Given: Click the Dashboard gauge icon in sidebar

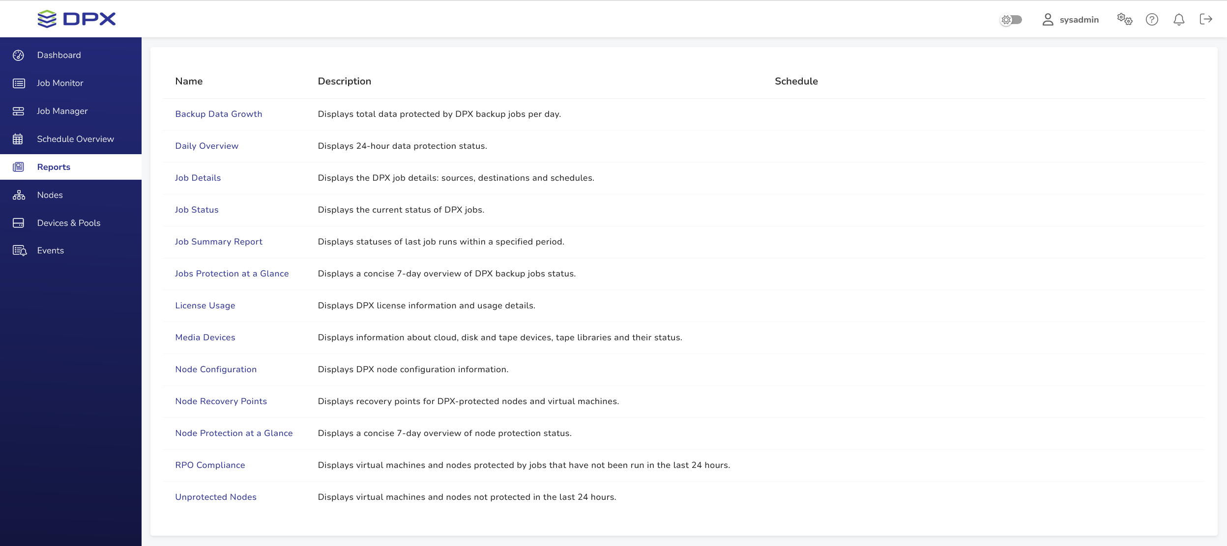Looking at the screenshot, I should tap(19, 55).
